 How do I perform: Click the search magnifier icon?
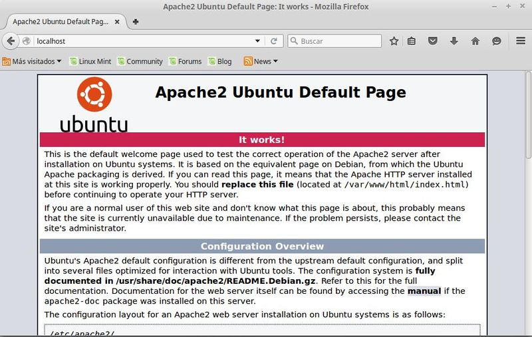(x=294, y=41)
